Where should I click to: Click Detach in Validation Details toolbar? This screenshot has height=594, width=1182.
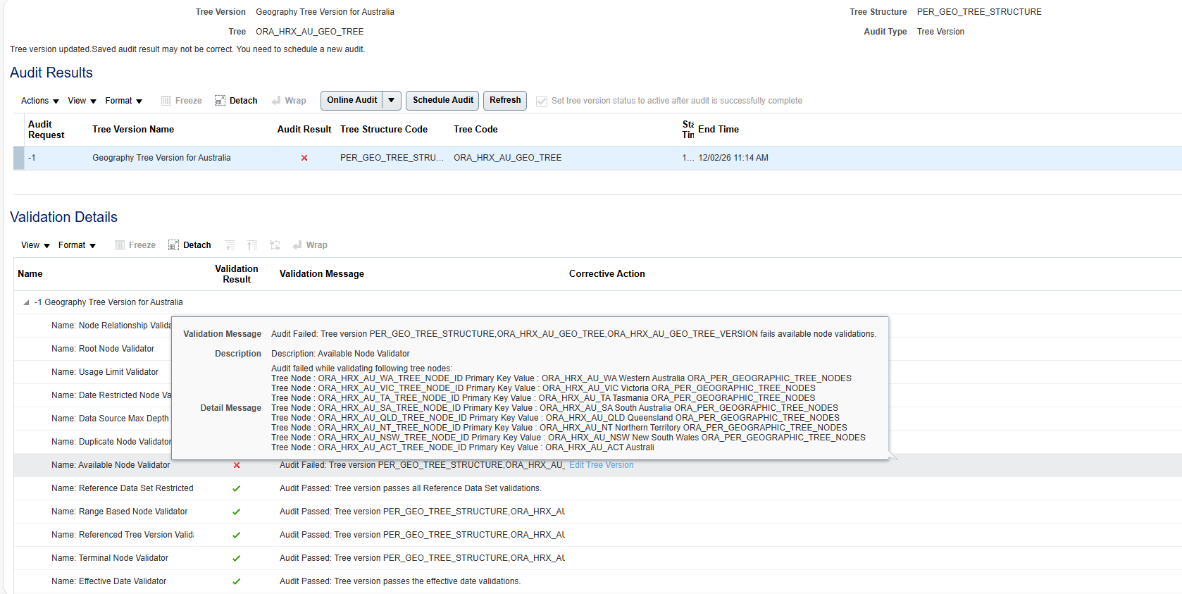189,245
